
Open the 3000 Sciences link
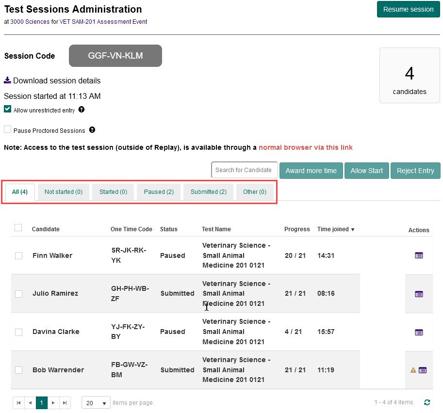(30, 22)
